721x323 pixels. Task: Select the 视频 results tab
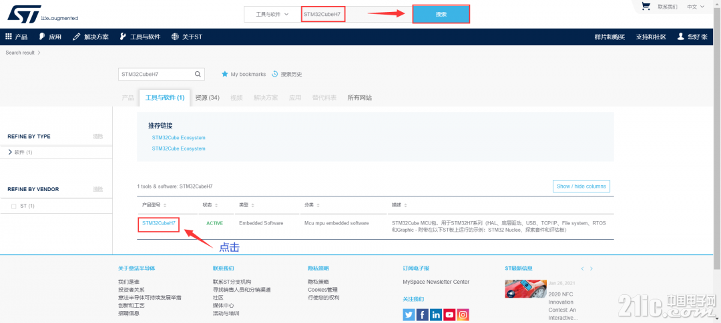pyautogui.click(x=236, y=98)
